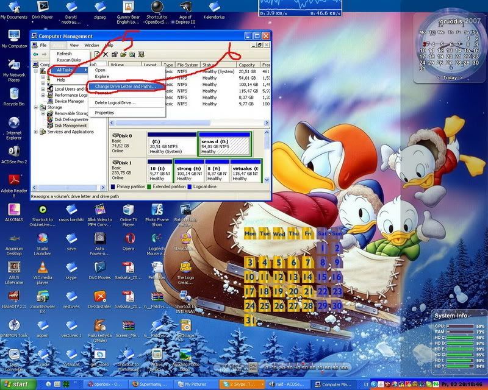The width and height of the screenshot is (488, 390).
Task: Open the BlazeDTV 2.1 desktop icon
Action: [x=14, y=299]
